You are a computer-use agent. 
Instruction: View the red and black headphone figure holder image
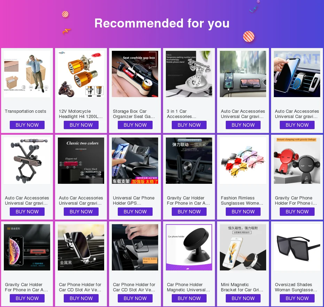(x=297, y=160)
